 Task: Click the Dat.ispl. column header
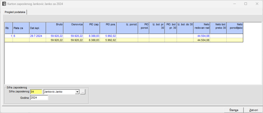37,28
